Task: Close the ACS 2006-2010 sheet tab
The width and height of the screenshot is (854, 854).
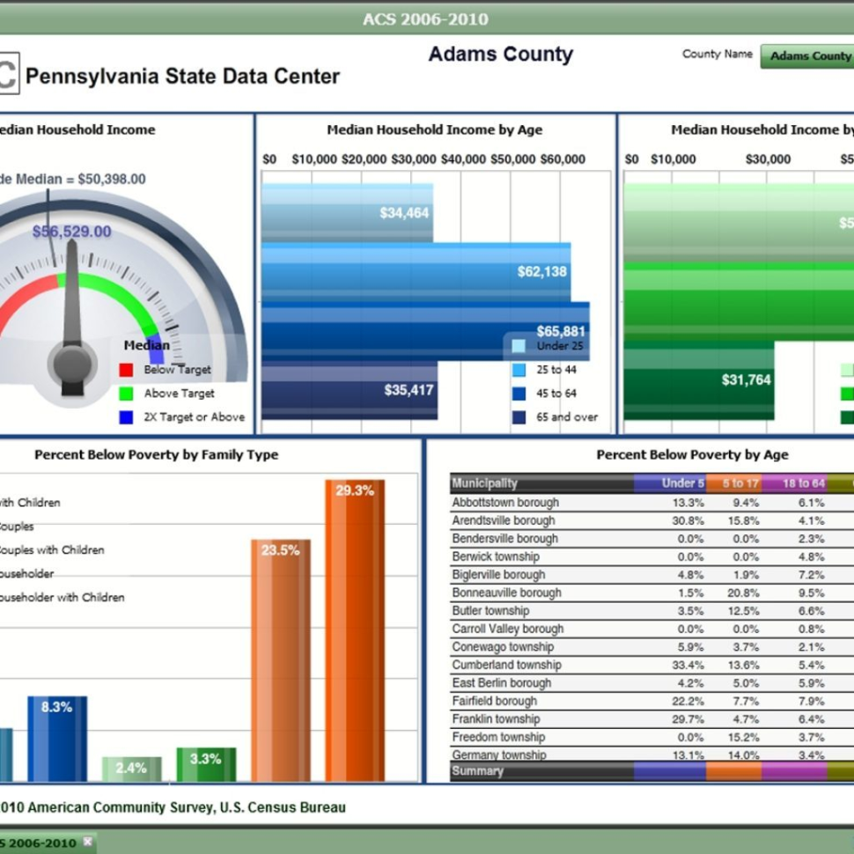Action: click(86, 843)
